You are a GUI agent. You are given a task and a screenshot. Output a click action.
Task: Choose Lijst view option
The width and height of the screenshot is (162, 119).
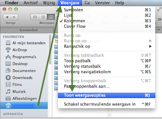[x=107, y=15]
